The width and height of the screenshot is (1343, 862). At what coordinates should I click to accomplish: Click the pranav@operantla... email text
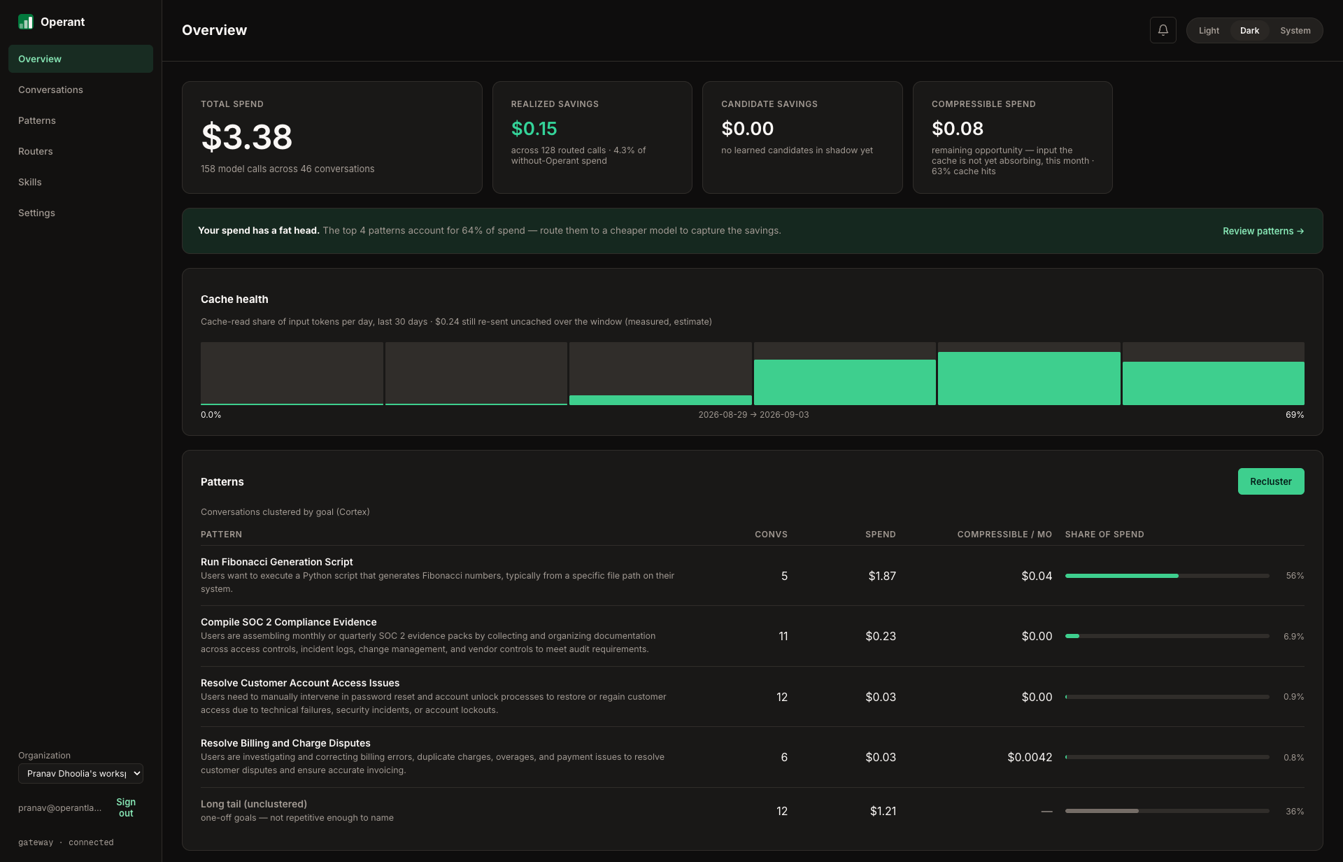[x=59, y=808]
